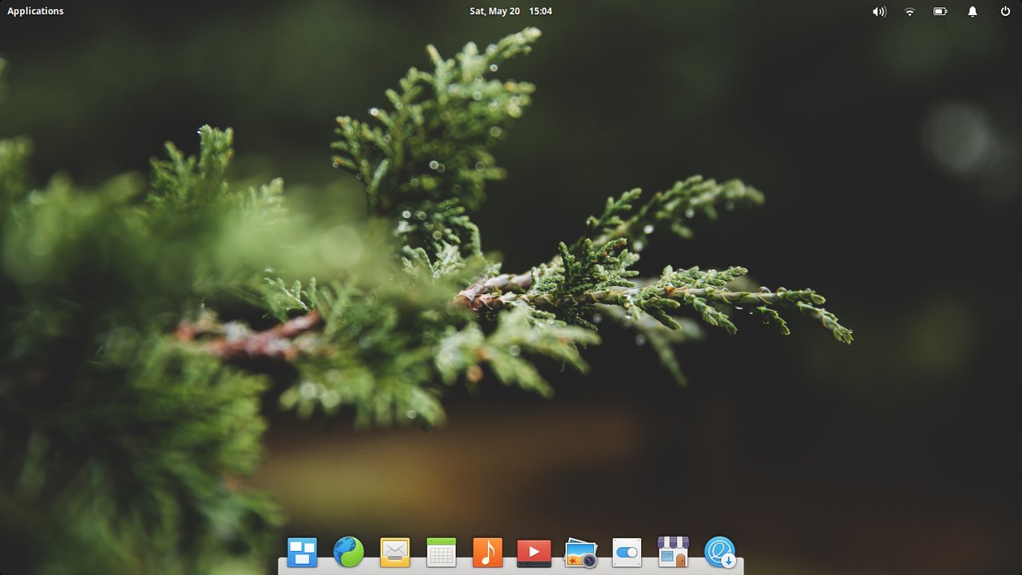Open the Photos app in the dock
The height and width of the screenshot is (575, 1022).
coord(580,552)
